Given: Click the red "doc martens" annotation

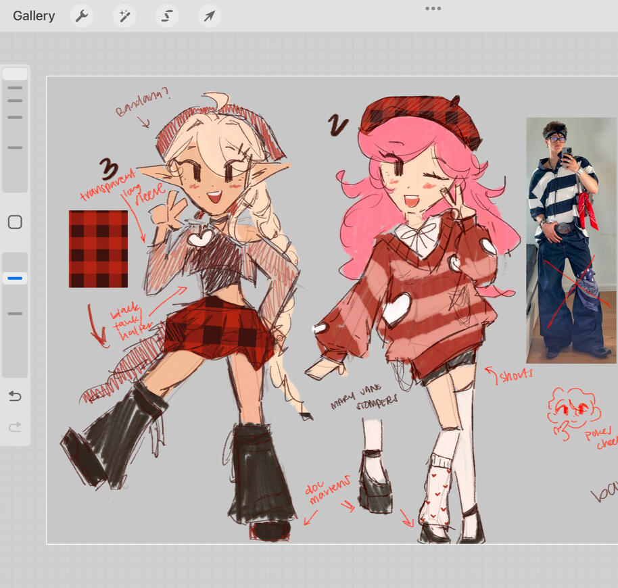Looking at the screenshot, I should click(x=329, y=489).
